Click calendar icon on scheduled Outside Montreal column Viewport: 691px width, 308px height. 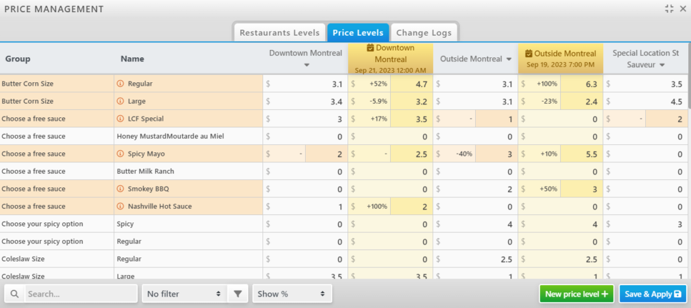(530, 53)
